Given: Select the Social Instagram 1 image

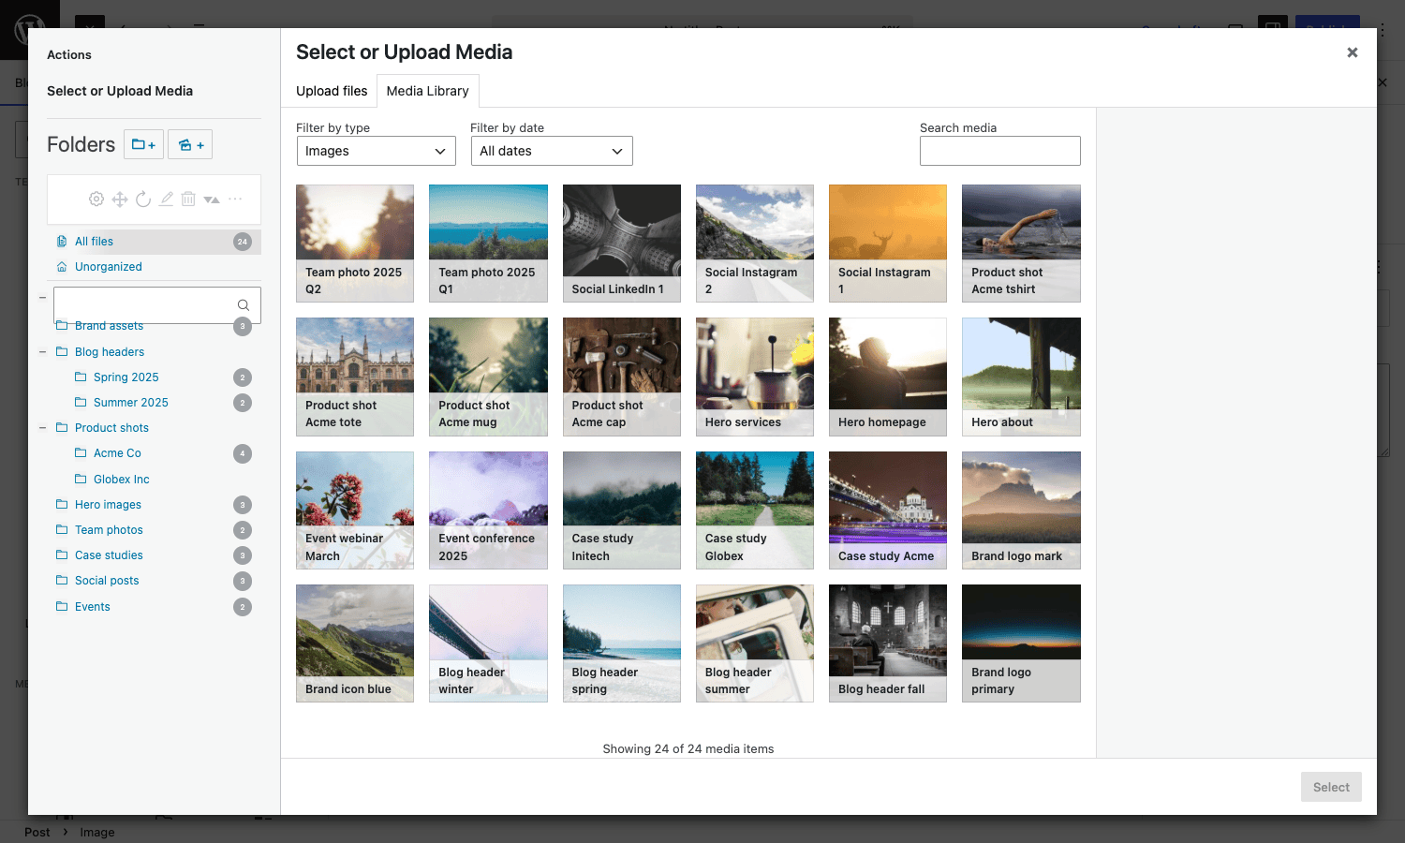Looking at the screenshot, I should [x=888, y=244].
